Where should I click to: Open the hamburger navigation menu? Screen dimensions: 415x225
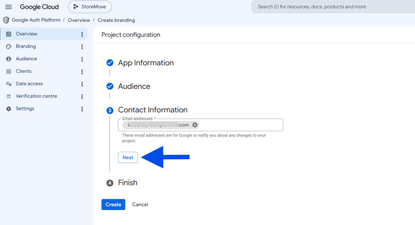9,7
